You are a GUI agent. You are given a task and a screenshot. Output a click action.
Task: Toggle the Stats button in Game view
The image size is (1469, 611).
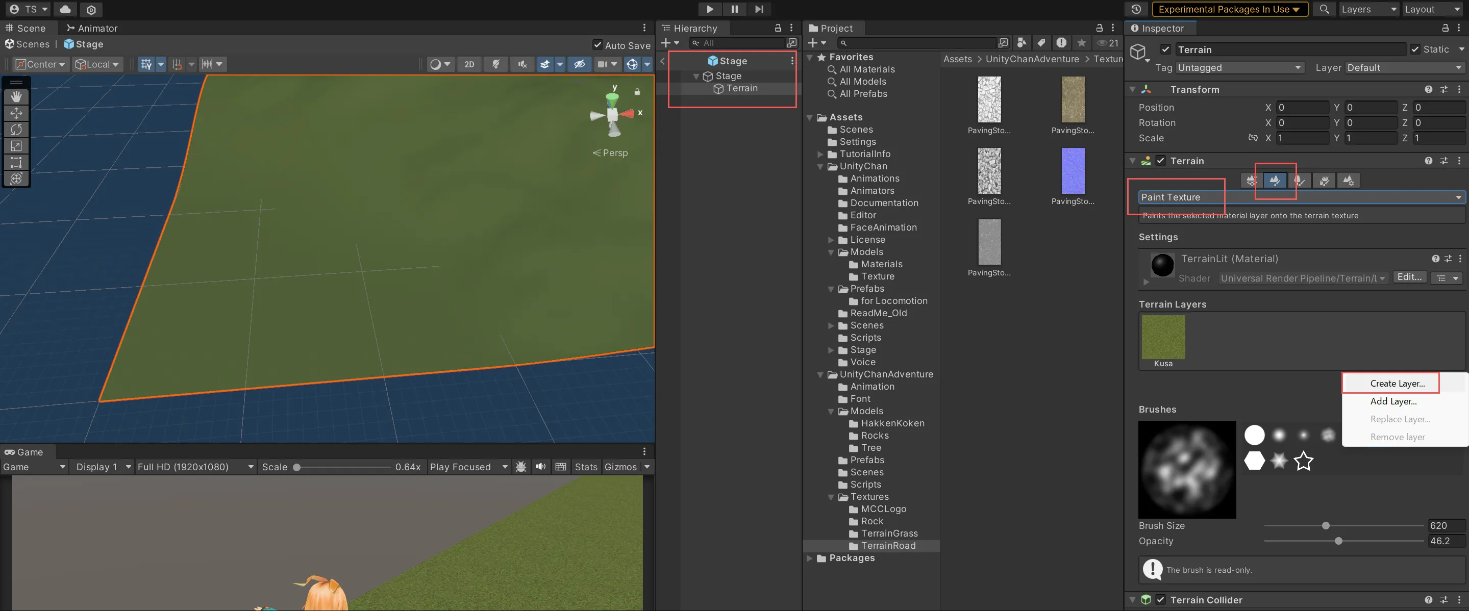point(586,467)
